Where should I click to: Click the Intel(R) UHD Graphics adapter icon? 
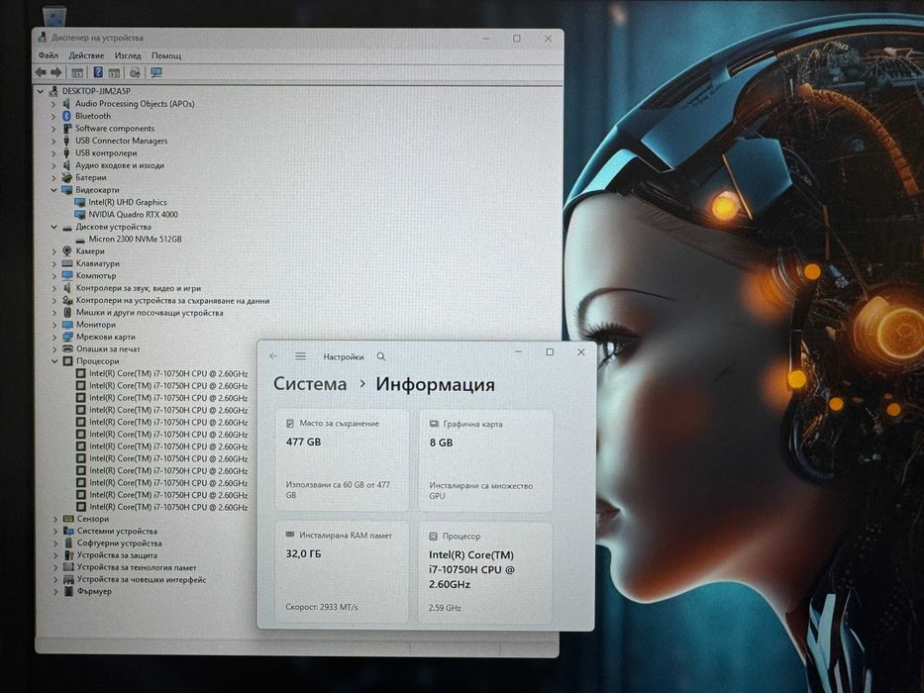(80, 202)
